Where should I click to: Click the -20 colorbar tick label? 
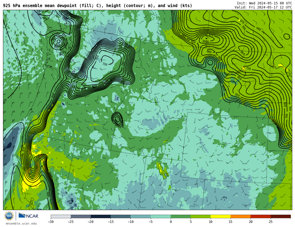pyautogui.click(x=90, y=222)
